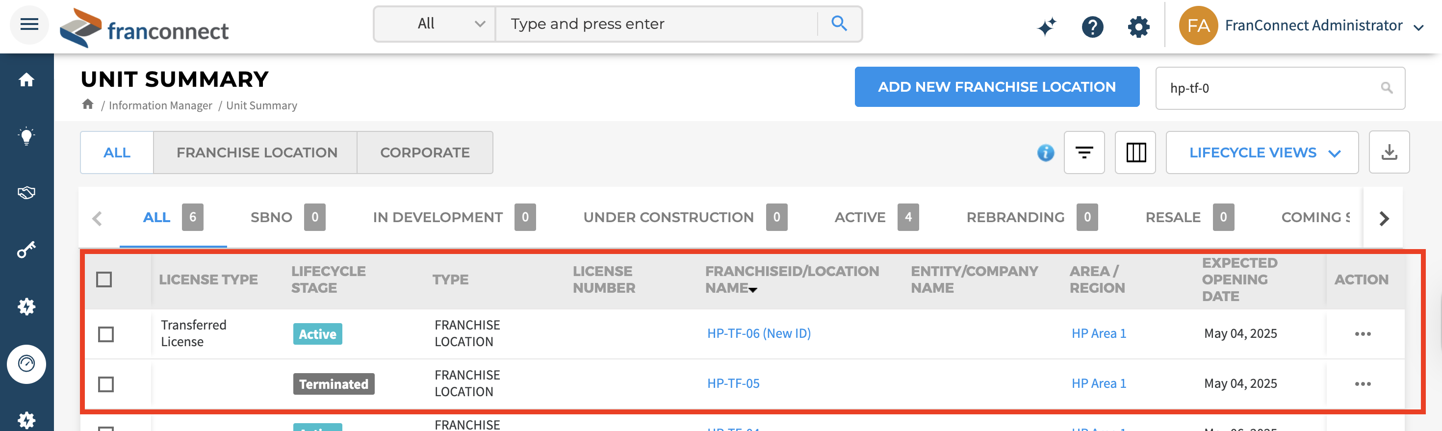Click the License Type column header
Viewport: 1442px width, 431px height.
pos(208,279)
